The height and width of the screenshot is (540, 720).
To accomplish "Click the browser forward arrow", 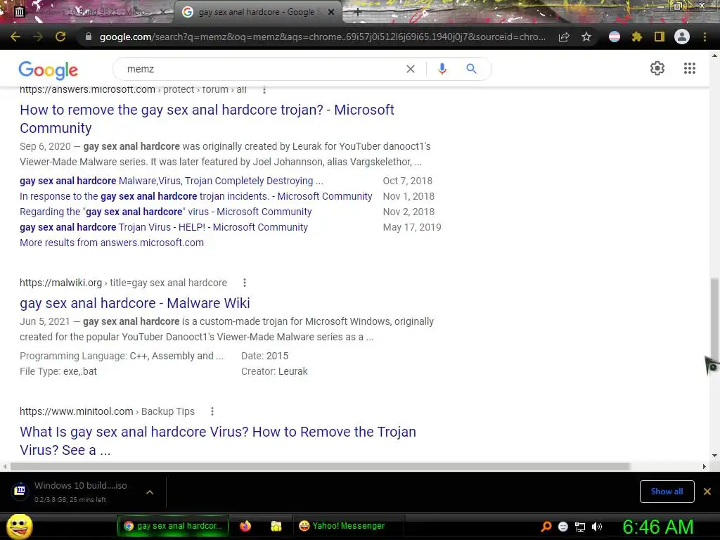I will 38,37.
